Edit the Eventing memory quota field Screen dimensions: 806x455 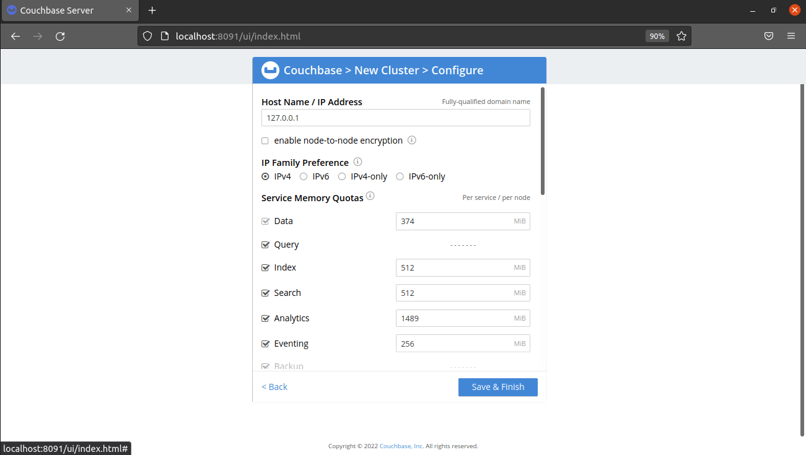[463, 344]
